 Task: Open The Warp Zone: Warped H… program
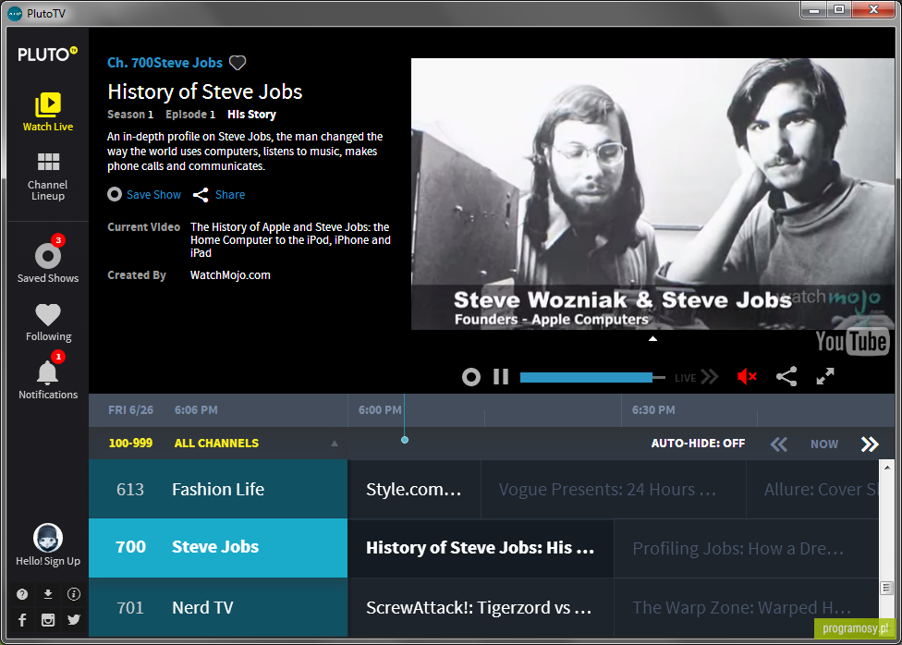coord(746,607)
